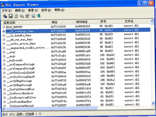
Task: Click the Exit door toolbar icon
Action: tap(38, 16)
